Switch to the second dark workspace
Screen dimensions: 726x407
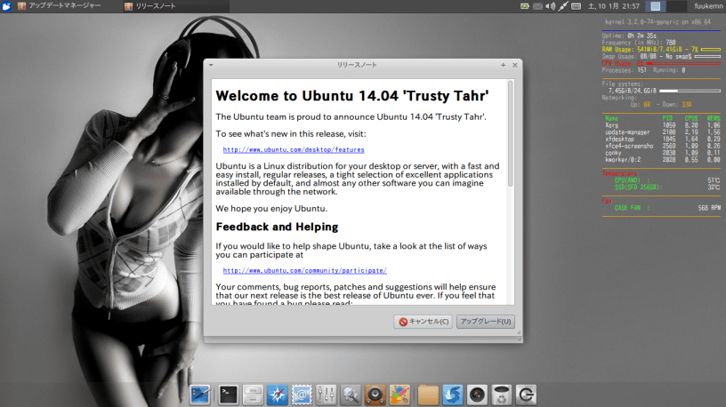[x=676, y=6]
